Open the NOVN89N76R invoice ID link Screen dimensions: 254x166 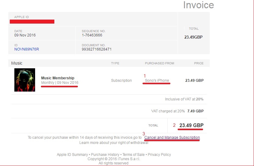pyautogui.click(x=27, y=49)
